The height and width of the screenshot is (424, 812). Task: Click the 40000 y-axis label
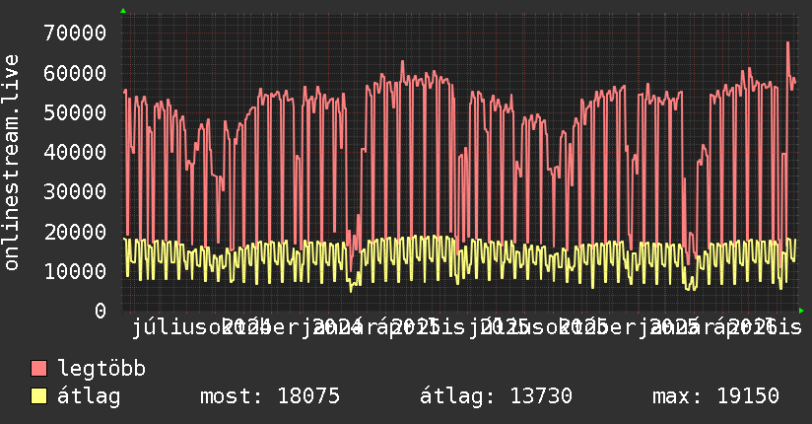tap(75, 153)
